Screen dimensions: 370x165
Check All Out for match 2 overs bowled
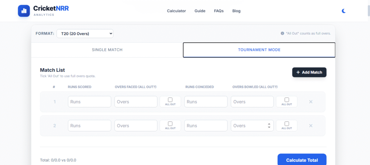click(287, 123)
